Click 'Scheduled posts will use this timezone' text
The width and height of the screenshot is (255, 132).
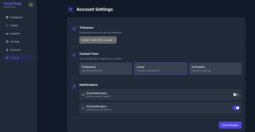101,33
